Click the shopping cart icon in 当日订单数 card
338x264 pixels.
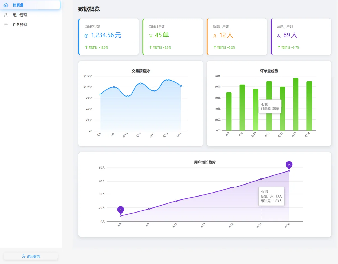[151, 36]
